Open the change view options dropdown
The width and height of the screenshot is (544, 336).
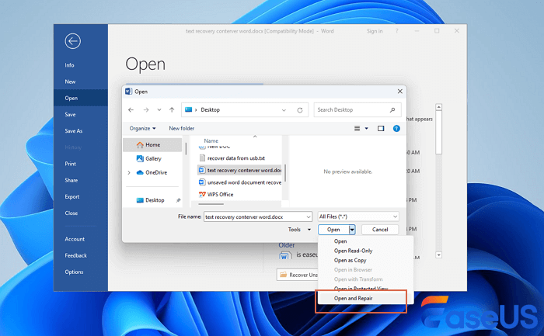click(x=367, y=128)
